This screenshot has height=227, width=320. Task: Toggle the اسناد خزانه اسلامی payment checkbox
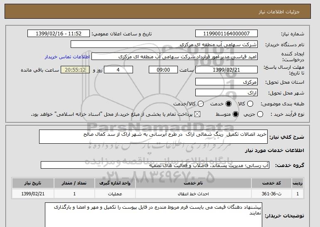coord(197,114)
